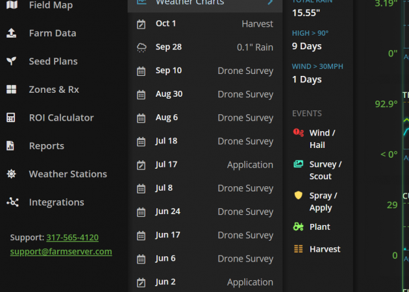Click the ROI Calculator icon
409x292 pixels.
pos(11,117)
